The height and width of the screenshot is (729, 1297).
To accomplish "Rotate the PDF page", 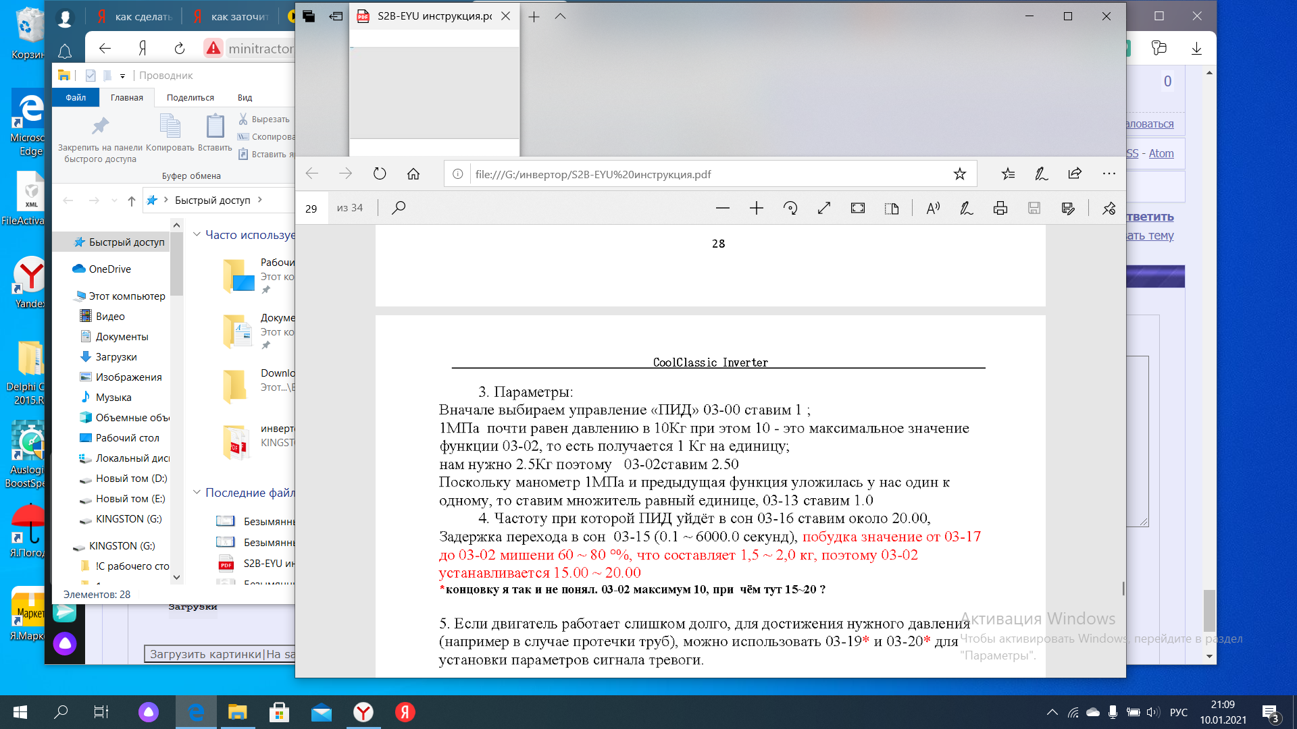I will click(x=790, y=209).
